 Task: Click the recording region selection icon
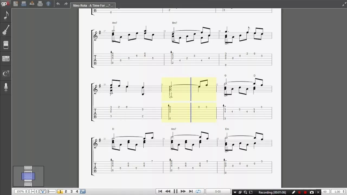[x=251, y=192]
